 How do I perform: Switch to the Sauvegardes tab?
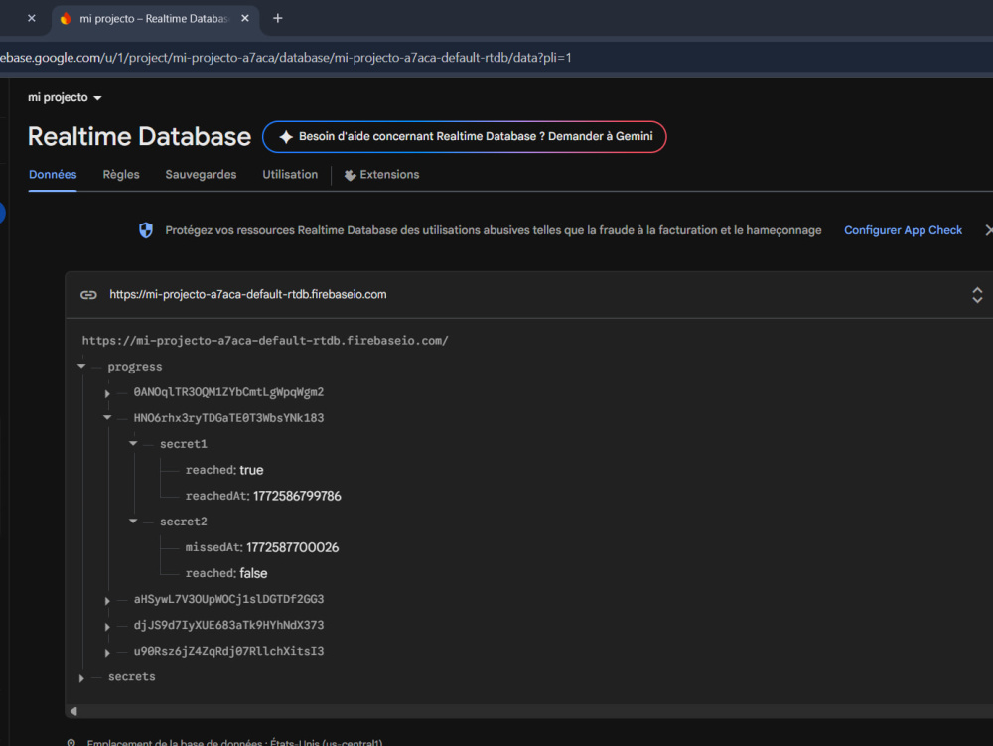click(201, 174)
